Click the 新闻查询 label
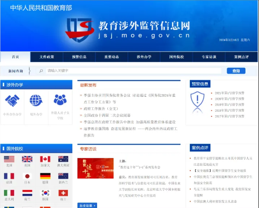 tap(16, 71)
